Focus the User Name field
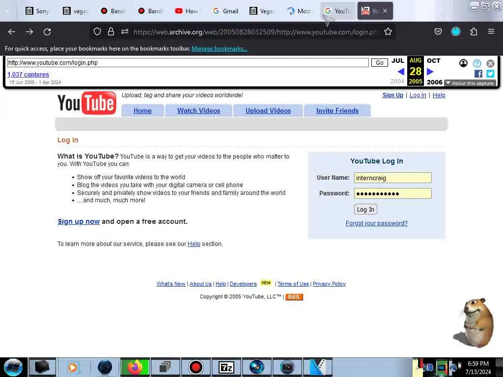This screenshot has width=503, height=377. (393, 178)
